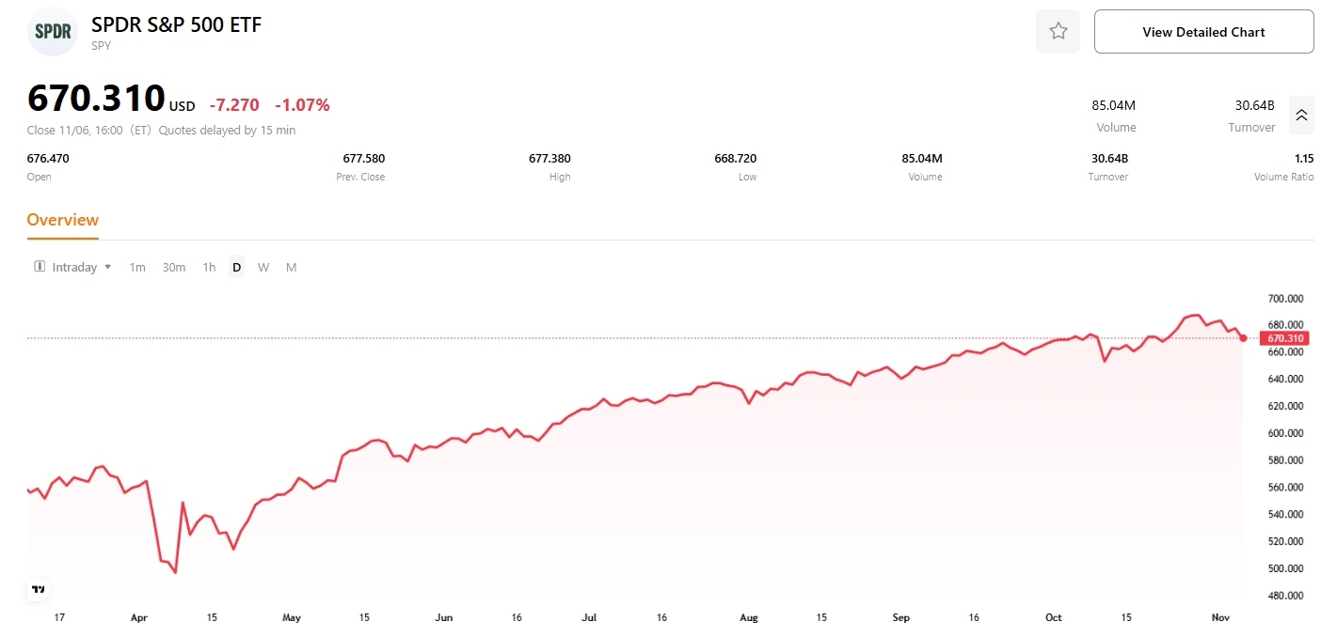Collapse the quote stats with the double-chevron icon
This screenshot has width=1321, height=637.
pos(1301,115)
